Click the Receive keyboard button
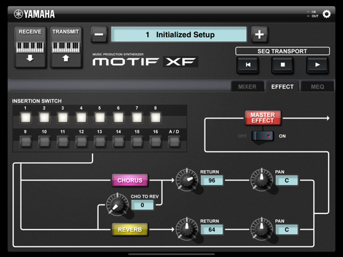 30,47
